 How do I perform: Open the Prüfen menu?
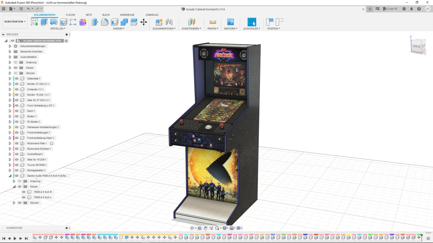pos(213,29)
